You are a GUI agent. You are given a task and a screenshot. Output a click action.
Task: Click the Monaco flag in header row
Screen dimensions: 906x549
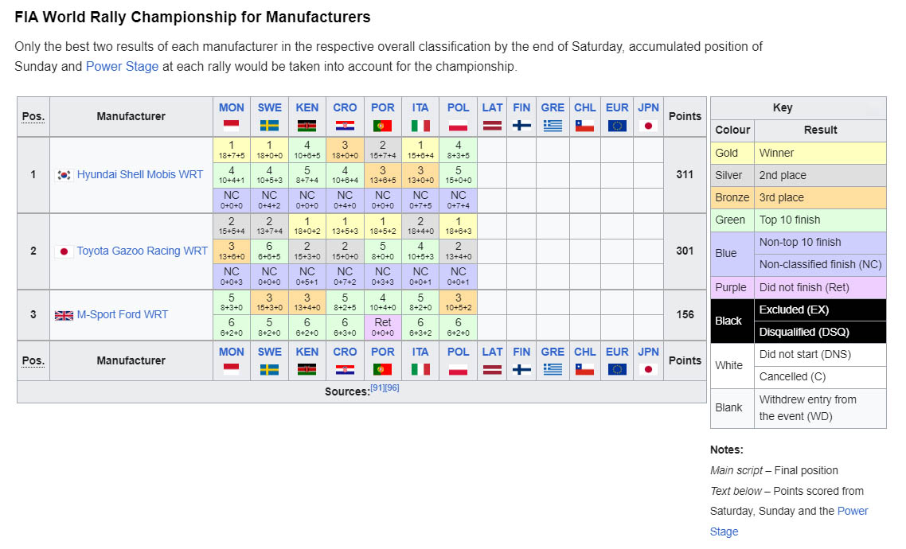click(231, 126)
